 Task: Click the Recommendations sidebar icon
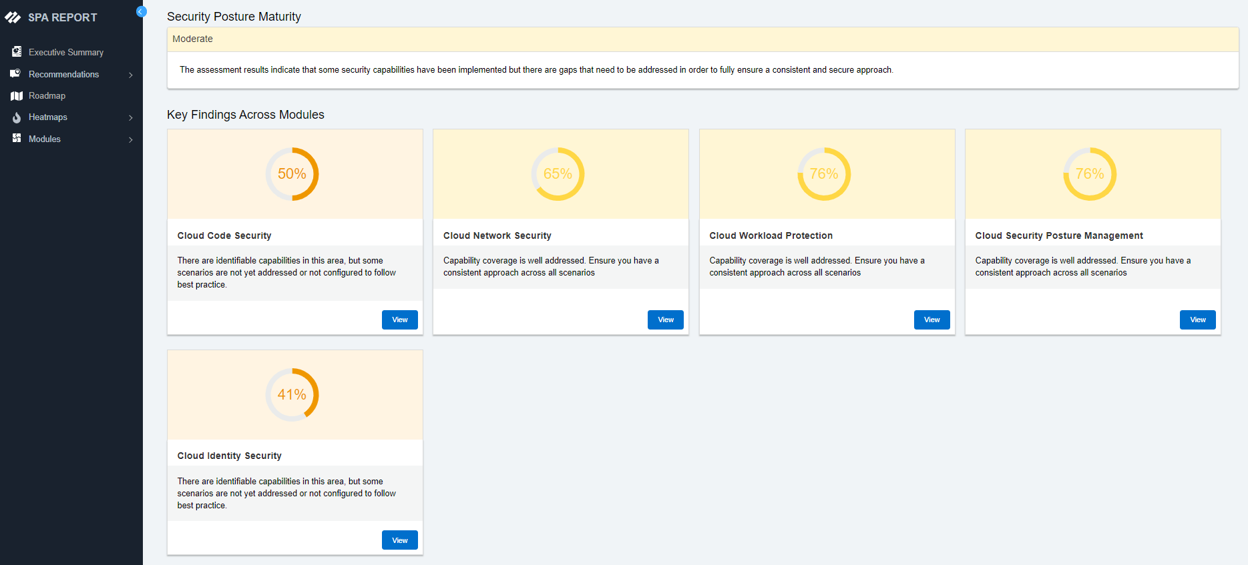pos(16,74)
